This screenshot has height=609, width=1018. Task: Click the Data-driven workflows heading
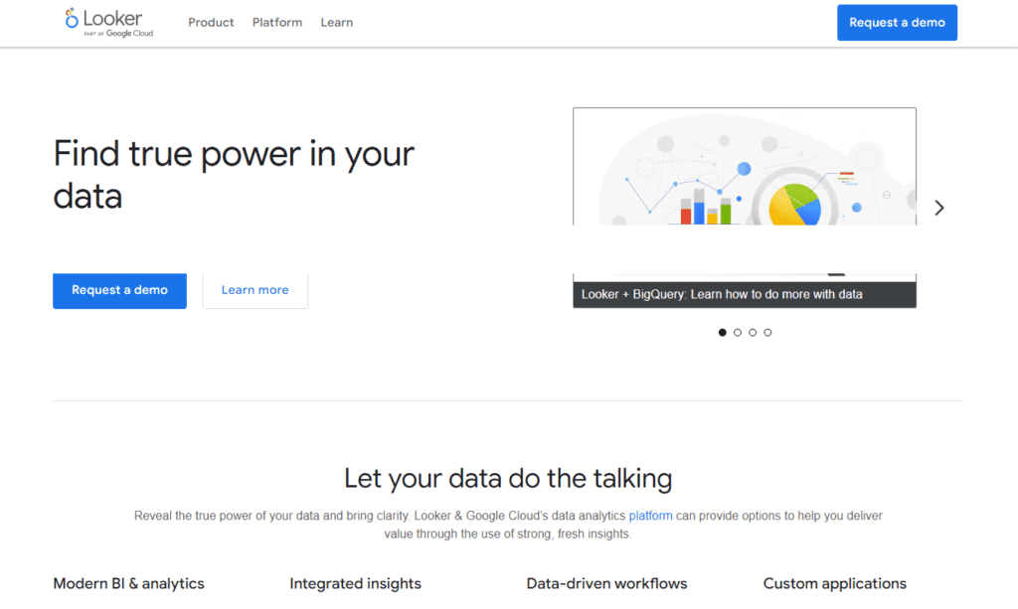click(x=606, y=584)
